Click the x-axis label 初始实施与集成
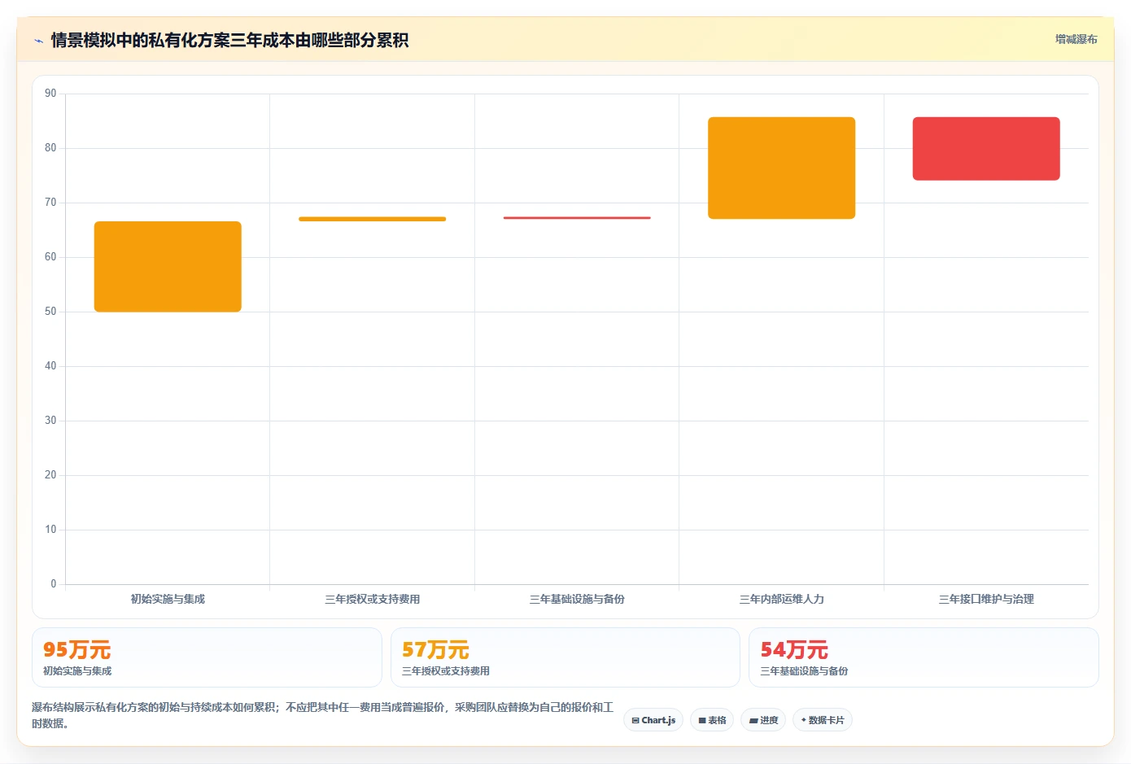Viewport: 1131px width, 764px height. [x=168, y=599]
